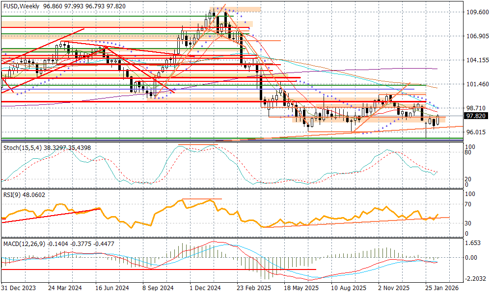This screenshot has width=491, height=294.
Task: Select the 25 Jan 2026 date marker
Action: [441, 289]
